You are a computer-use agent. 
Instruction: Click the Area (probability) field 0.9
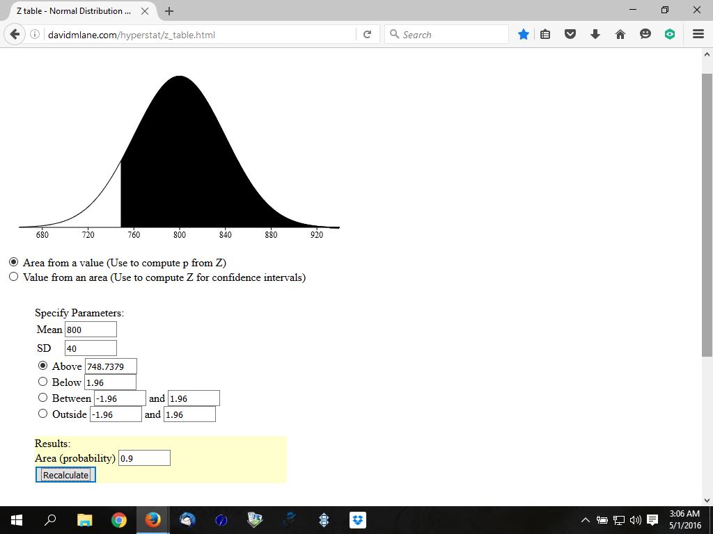click(145, 458)
